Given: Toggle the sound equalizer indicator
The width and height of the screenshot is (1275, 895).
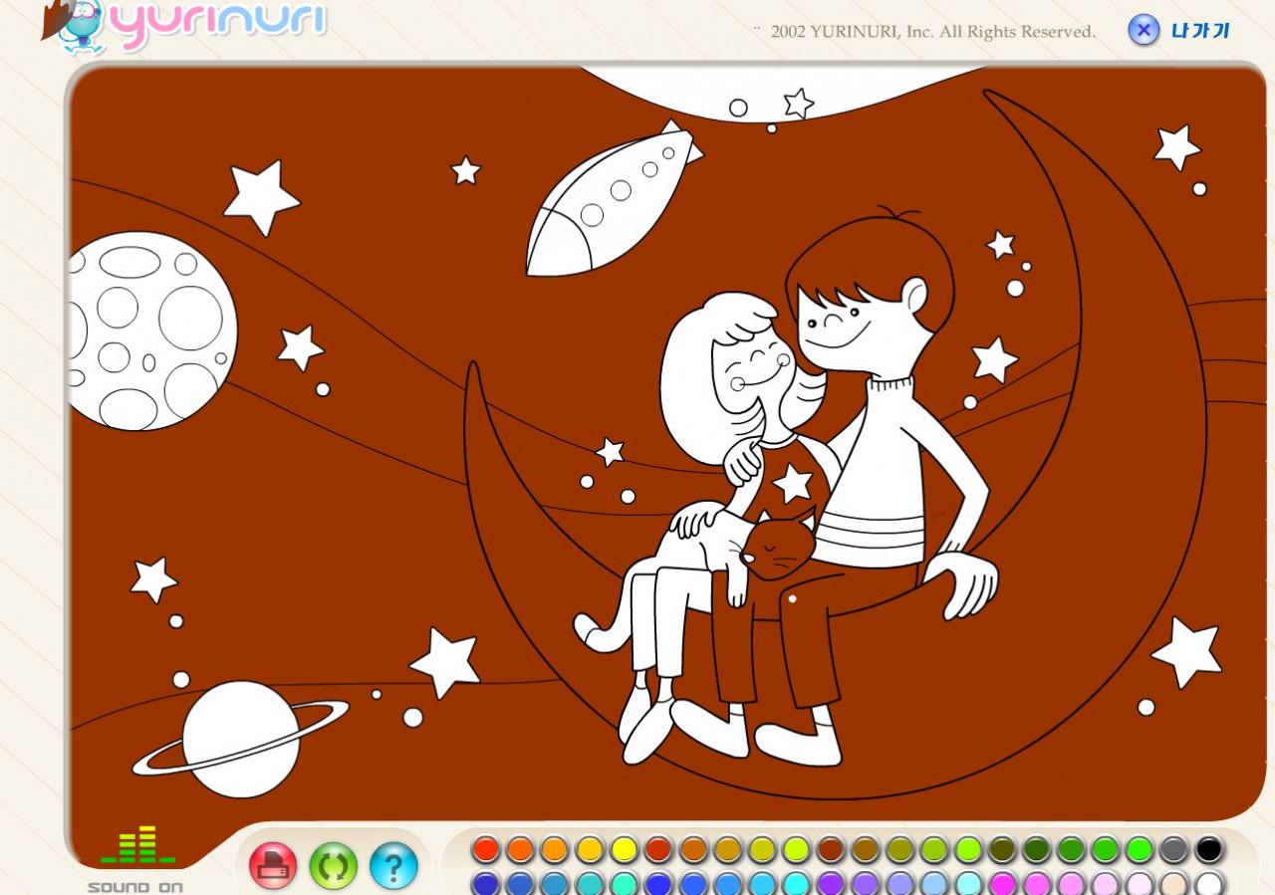Looking at the screenshot, I should pyautogui.click(x=137, y=846).
